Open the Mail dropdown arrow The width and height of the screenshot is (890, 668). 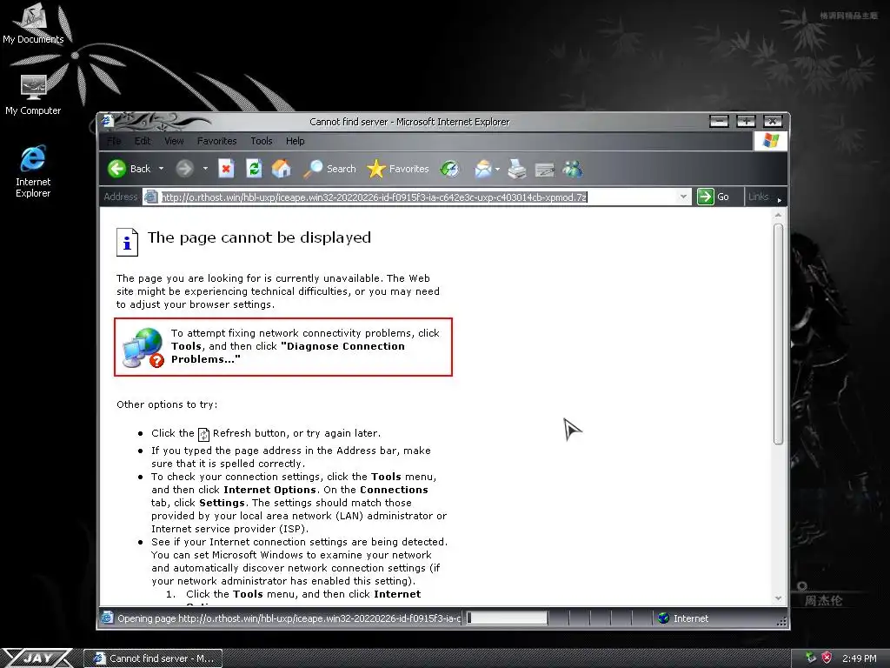[x=497, y=170]
